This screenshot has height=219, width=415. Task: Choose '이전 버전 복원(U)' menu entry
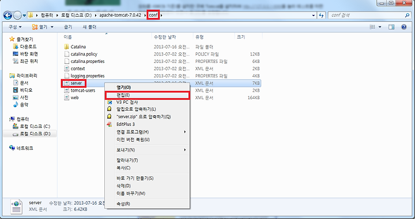tap(148, 139)
